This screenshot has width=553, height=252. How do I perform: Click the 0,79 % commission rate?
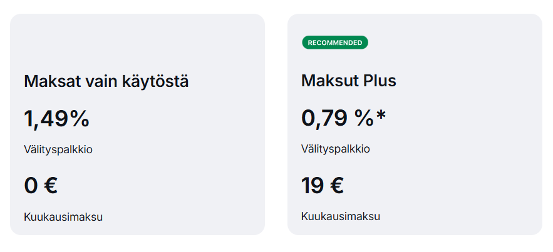[337, 119]
